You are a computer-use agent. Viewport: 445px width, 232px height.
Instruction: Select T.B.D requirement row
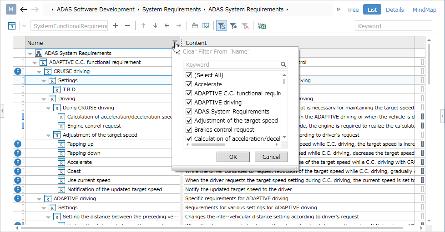pyautogui.click(x=69, y=89)
